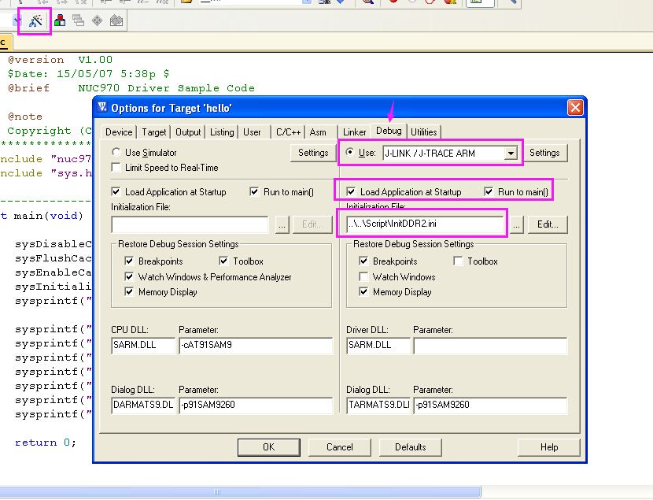This screenshot has height=500, width=653.
Task: Enable the Watch Windows checkbox on the right
Action: pyautogui.click(x=363, y=277)
